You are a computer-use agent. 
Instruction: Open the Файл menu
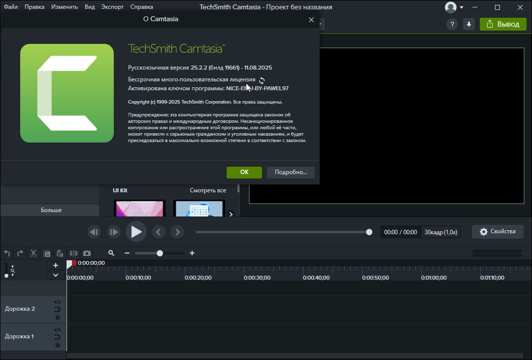coord(10,7)
